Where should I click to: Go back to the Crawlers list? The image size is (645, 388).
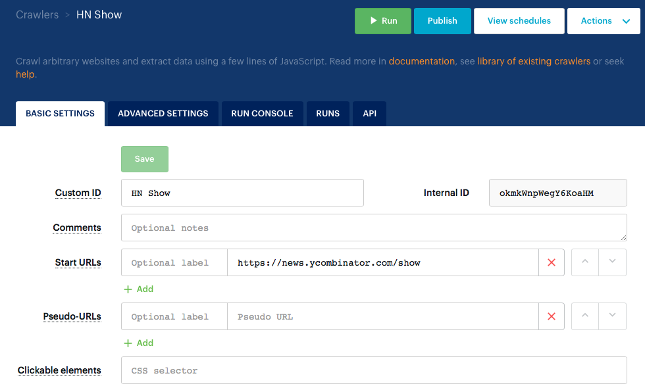pos(37,14)
